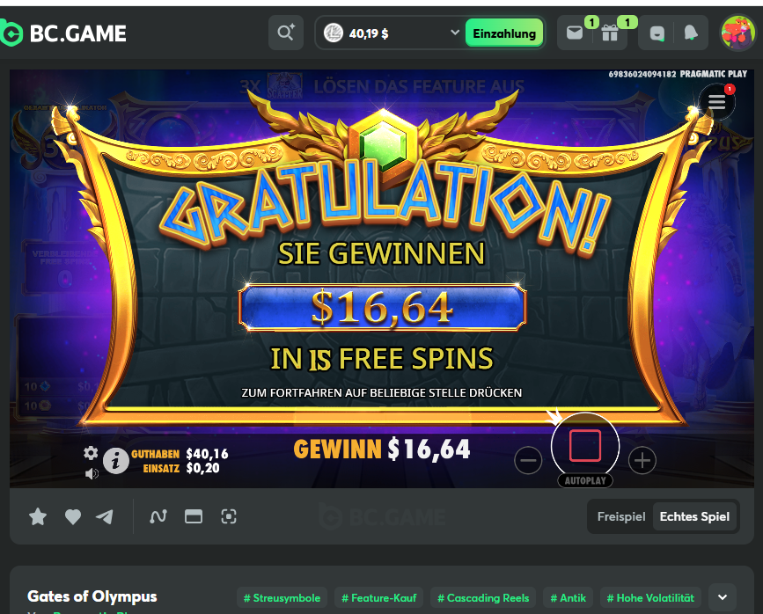Click the user avatar profile picture
This screenshot has height=614, width=763.
(738, 33)
